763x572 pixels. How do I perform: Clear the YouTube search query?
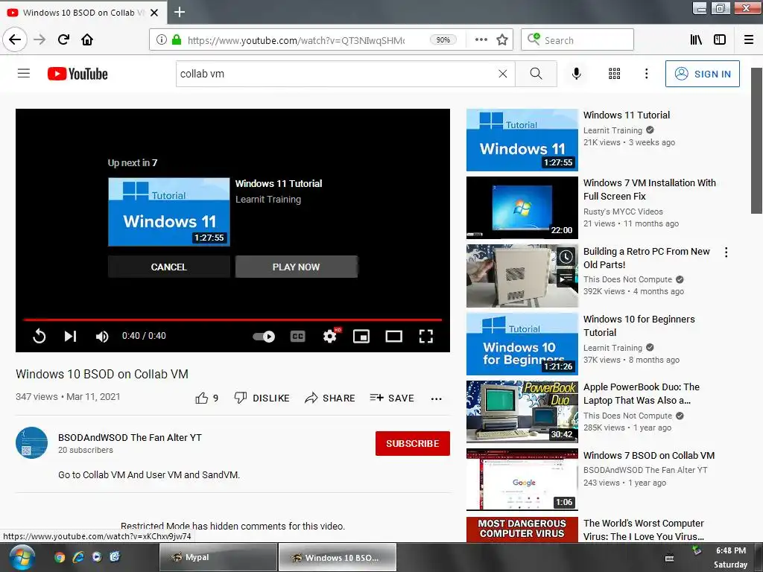click(503, 74)
